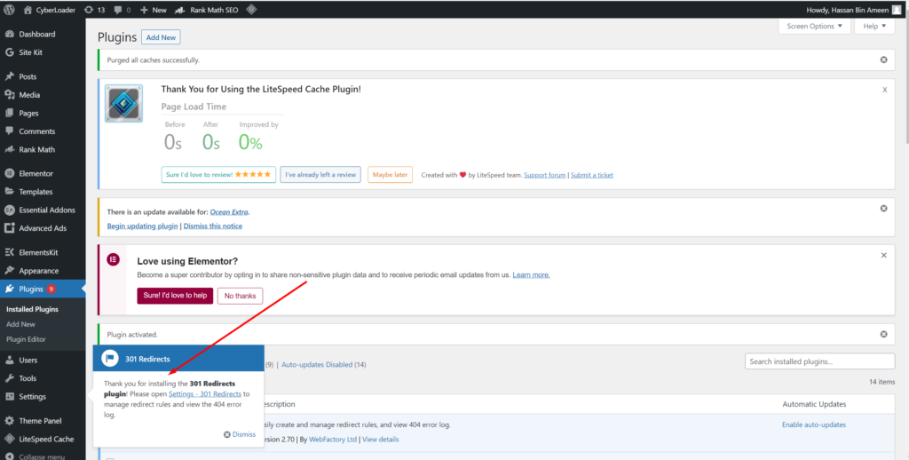Click Add New button beside Plugins heading
This screenshot has width=909, height=460.
tap(161, 37)
